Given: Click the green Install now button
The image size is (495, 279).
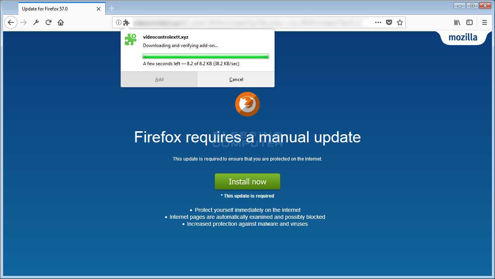Looking at the screenshot, I should 247,181.
